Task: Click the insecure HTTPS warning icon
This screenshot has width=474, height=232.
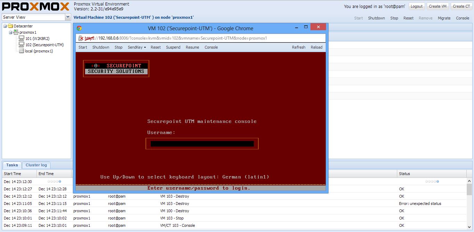Action: [81, 38]
